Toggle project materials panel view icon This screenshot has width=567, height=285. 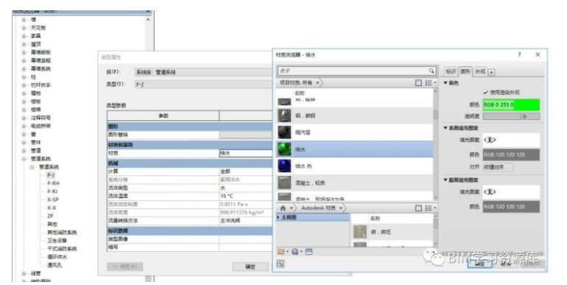pos(418,82)
